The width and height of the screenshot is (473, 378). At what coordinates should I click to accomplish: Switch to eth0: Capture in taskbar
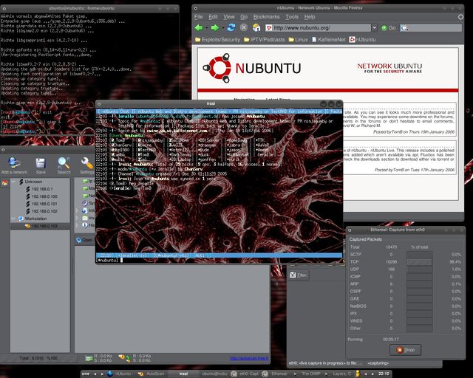[245, 374]
